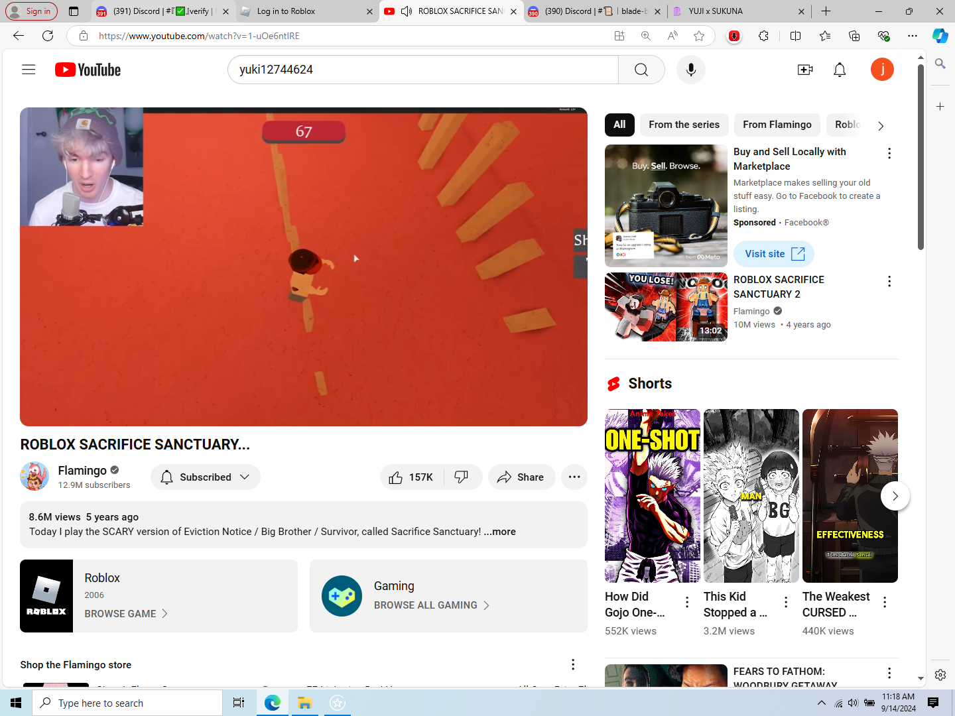Open the Gaming controller icon

(x=342, y=596)
